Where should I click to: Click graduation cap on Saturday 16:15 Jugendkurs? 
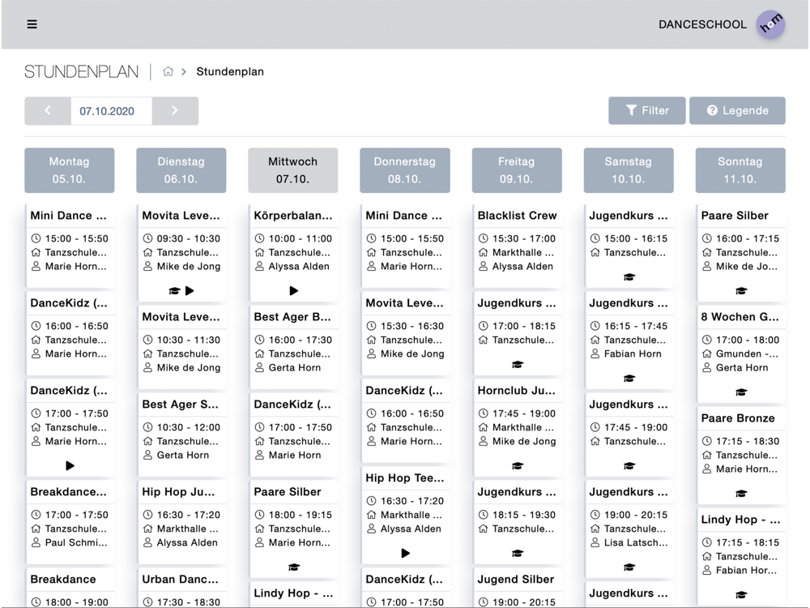pyautogui.click(x=629, y=379)
